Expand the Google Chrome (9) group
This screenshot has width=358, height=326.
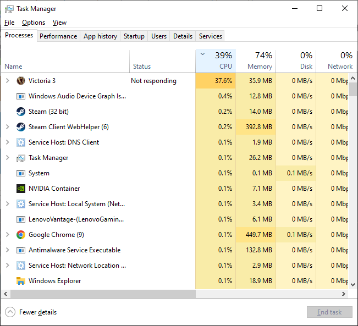pos(8,234)
